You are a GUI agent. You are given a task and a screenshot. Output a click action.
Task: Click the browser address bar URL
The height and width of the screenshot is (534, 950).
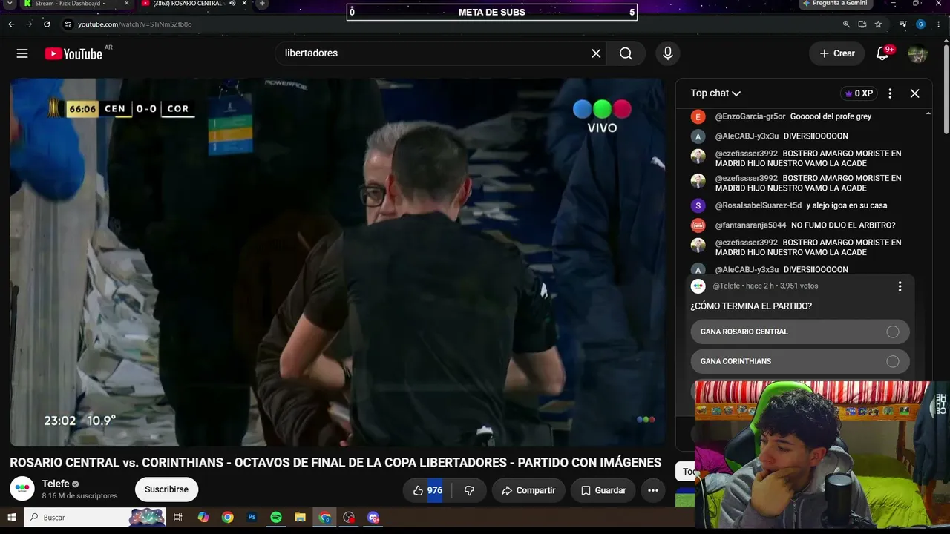135,24
